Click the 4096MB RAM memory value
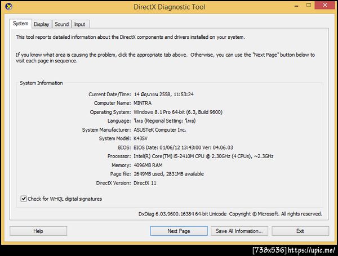The width and height of the screenshot is (338, 256). point(148,165)
